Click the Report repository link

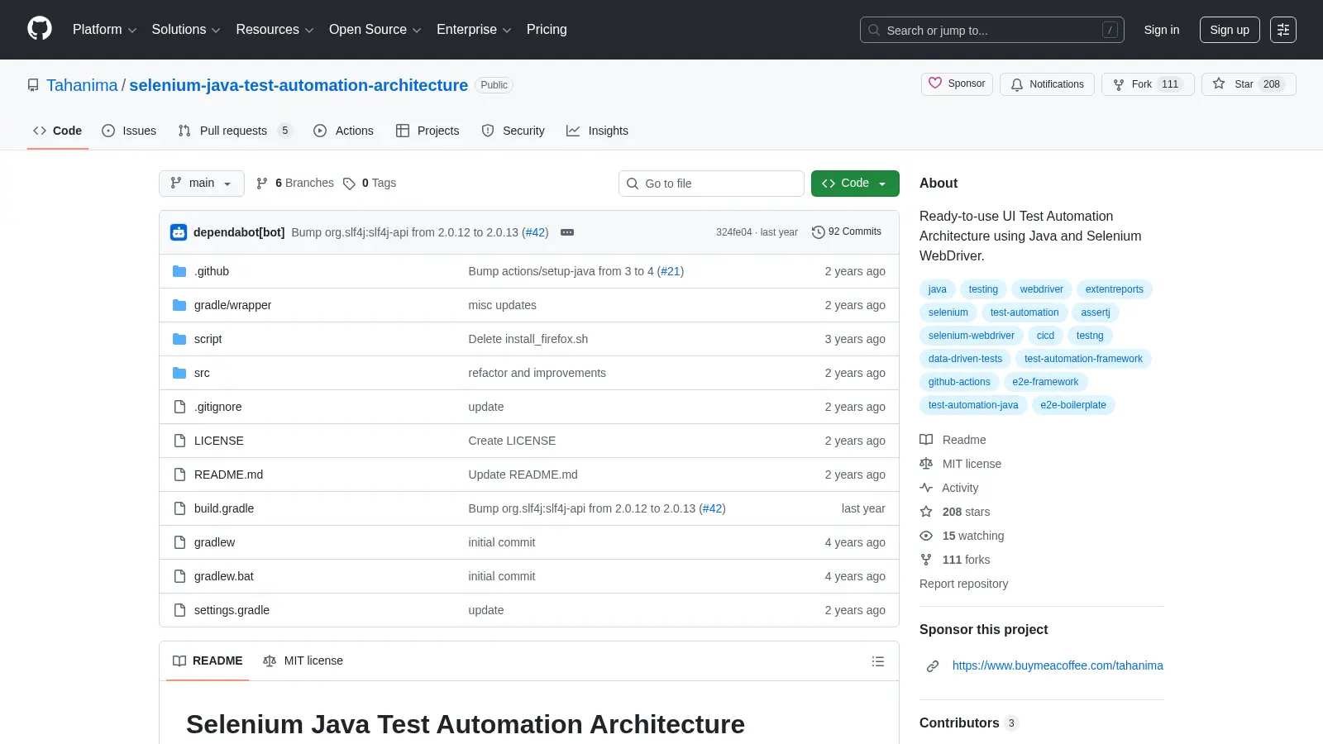tap(963, 584)
